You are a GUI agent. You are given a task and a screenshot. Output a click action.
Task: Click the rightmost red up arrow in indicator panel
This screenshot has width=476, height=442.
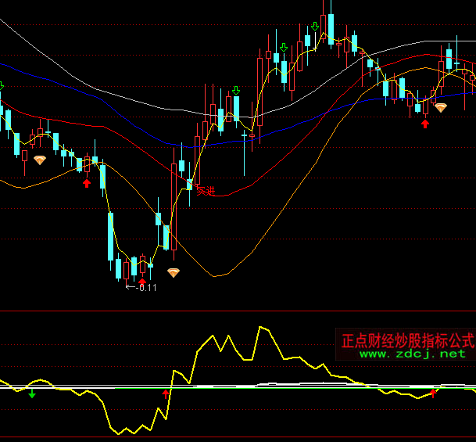point(434,393)
